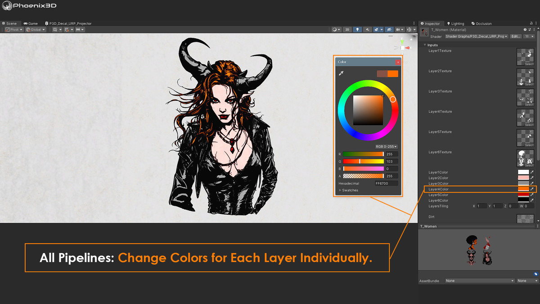Toggle 2D view mode in the Scene toolbar
The width and height of the screenshot is (540, 304).
[347, 30]
